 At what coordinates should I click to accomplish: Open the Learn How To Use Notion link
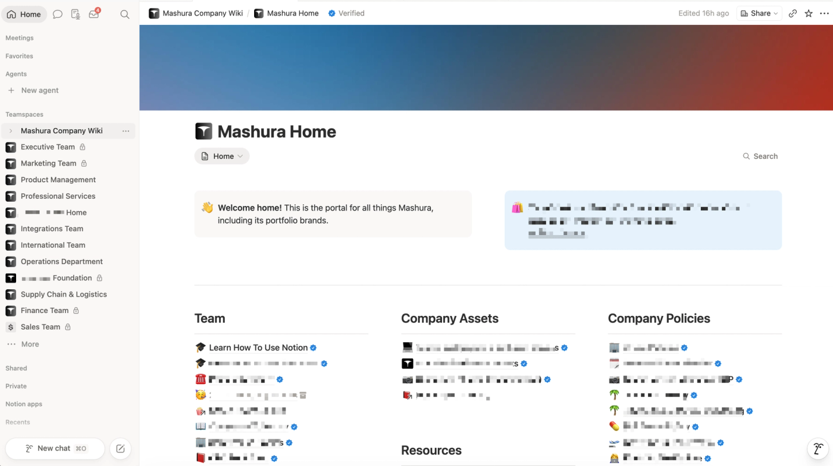click(x=258, y=348)
